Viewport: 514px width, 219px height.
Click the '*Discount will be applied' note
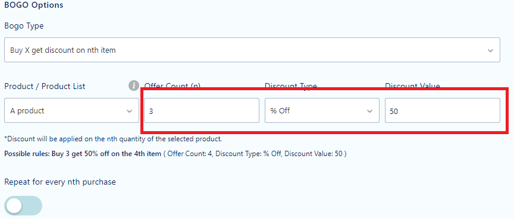[x=113, y=139]
